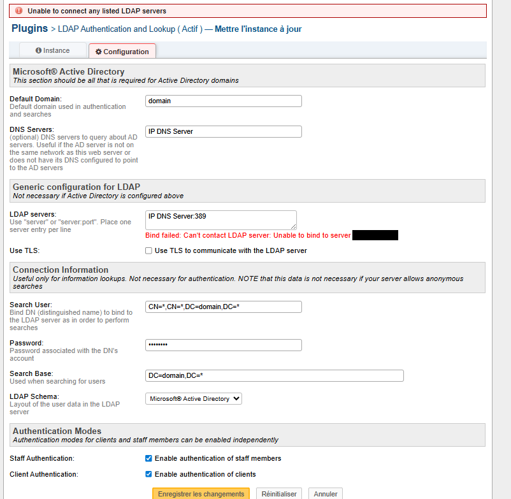This screenshot has width=511, height=499.
Task: Click the Search Base field
Action: 274,375
